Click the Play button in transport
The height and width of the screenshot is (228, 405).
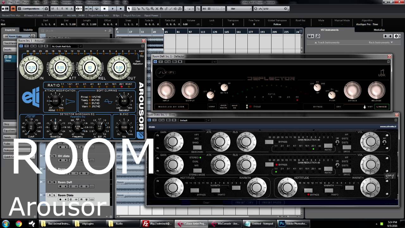113,9
